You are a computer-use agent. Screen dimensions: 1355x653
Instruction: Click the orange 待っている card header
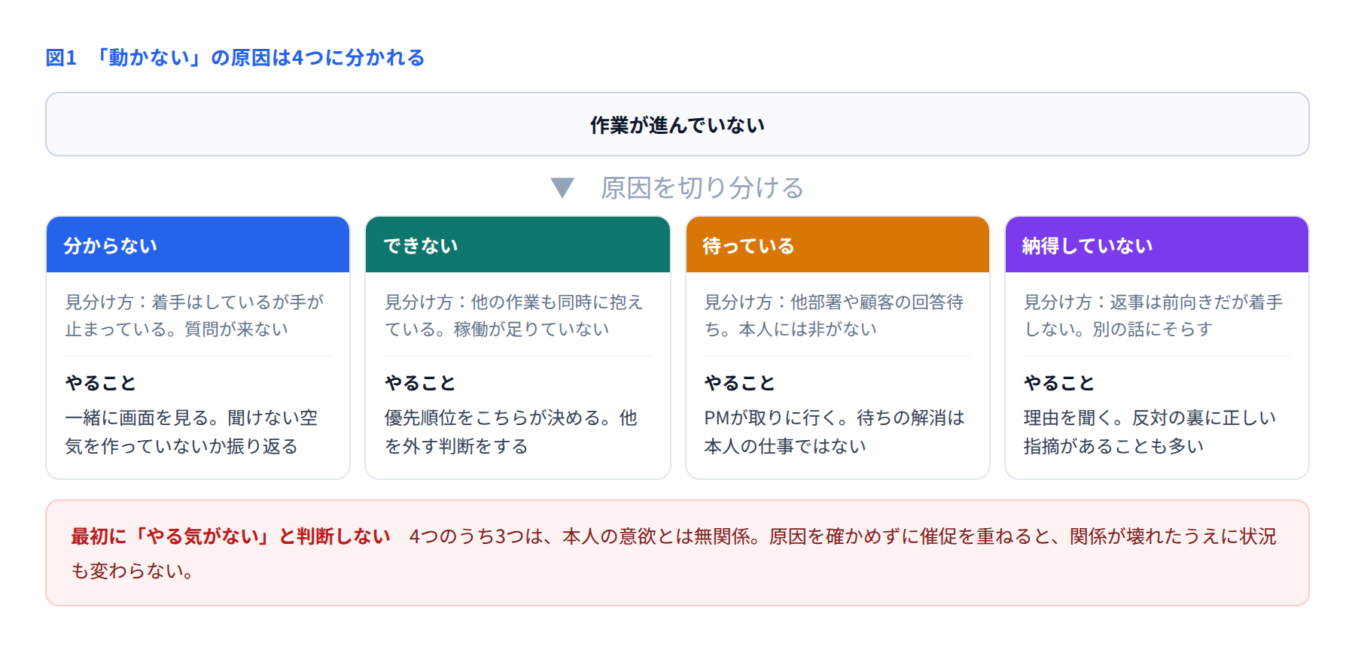coord(838,245)
